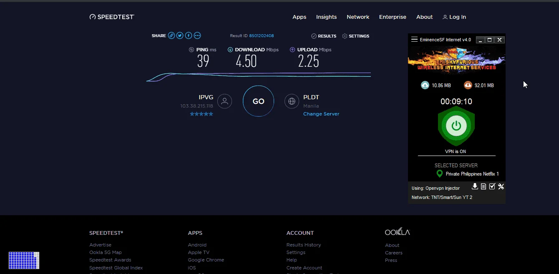Click the EmiSkyFurious banner image
559x274 pixels.
coord(456,59)
